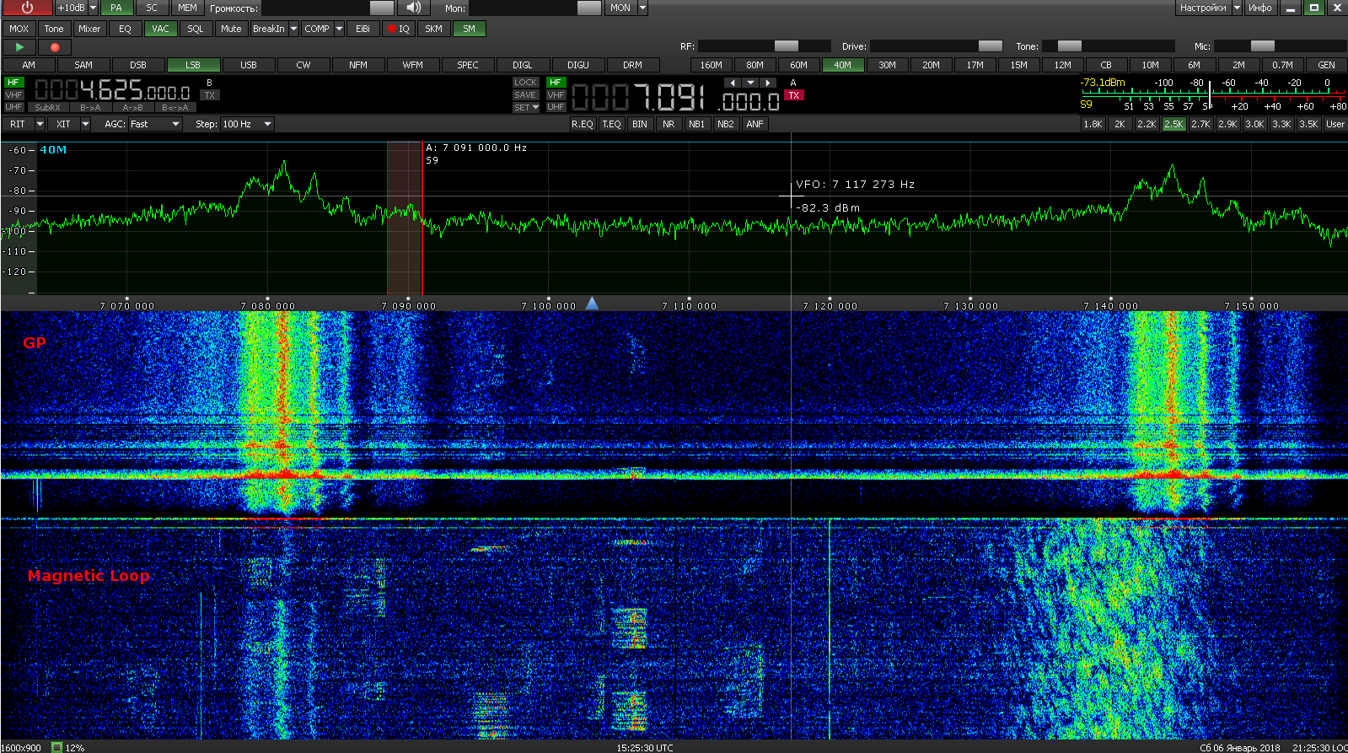Toggle the red TX indicator for VFO A
1348x753 pixels.
(x=794, y=95)
